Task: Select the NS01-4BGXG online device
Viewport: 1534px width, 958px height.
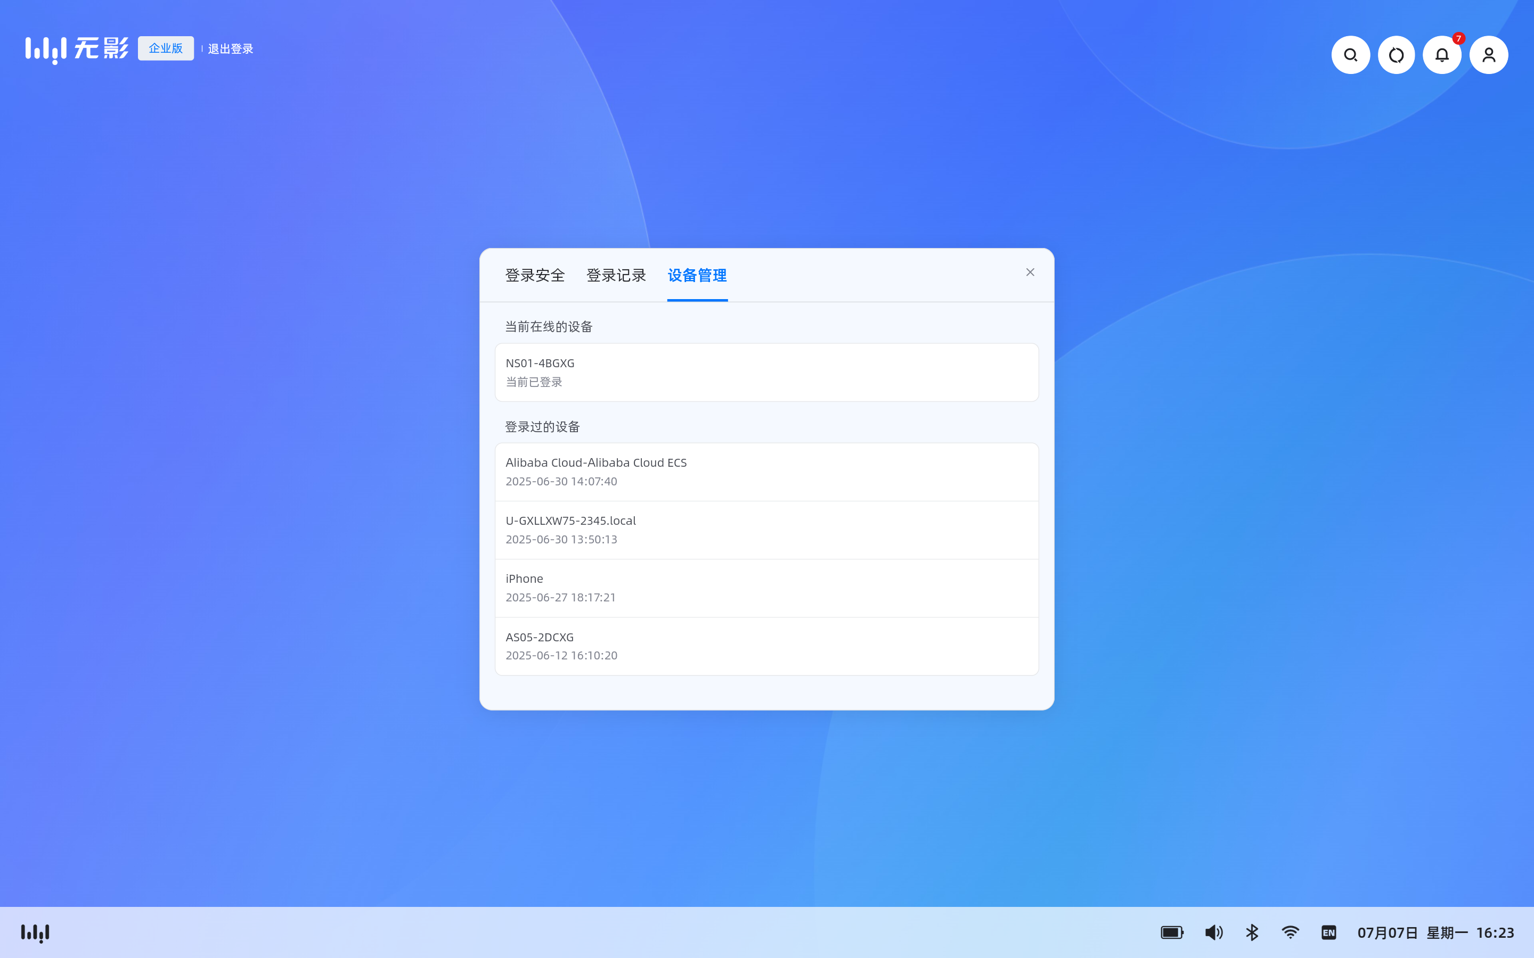Action: click(766, 373)
